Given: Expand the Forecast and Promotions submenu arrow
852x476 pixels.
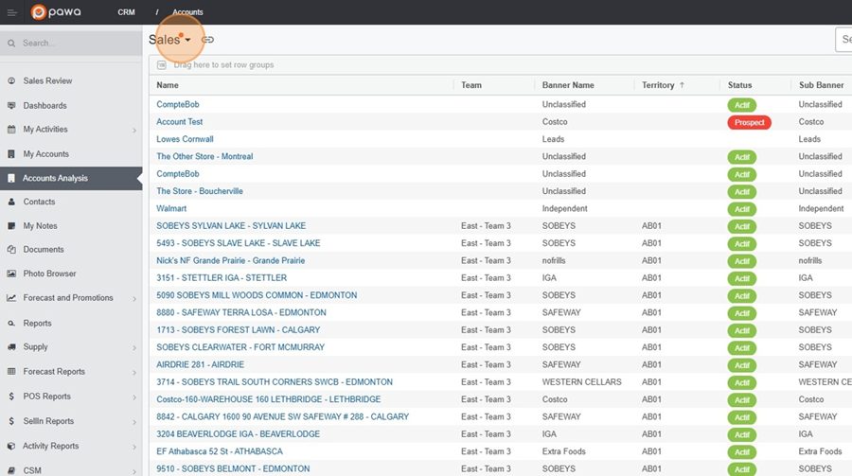Looking at the screenshot, I should 134,299.
